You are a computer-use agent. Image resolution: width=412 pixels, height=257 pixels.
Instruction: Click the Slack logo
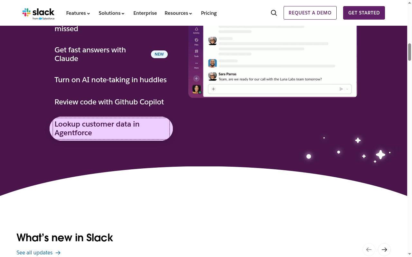tap(38, 13)
